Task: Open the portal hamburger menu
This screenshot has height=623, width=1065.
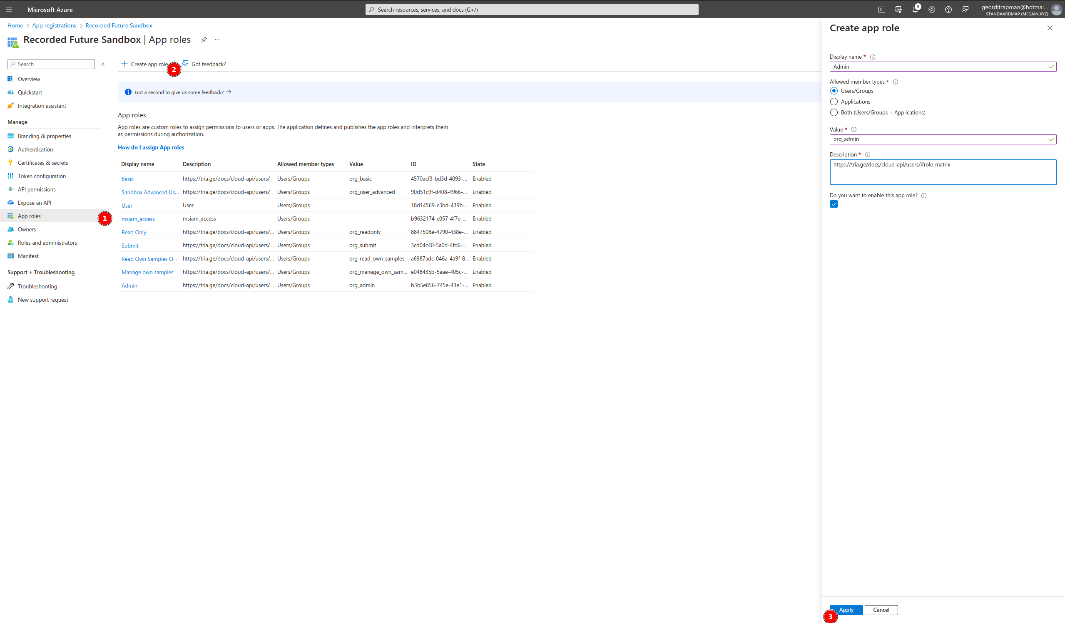Action: coord(9,10)
